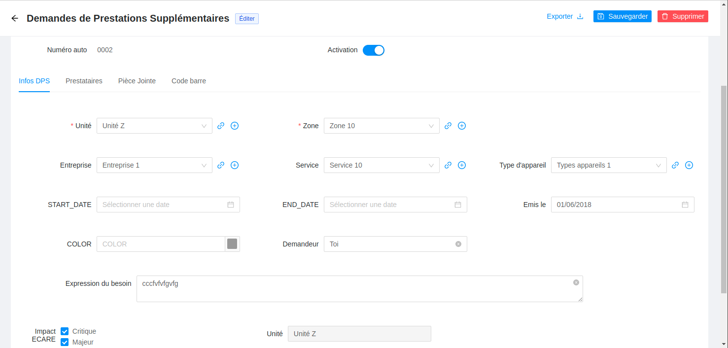The width and height of the screenshot is (728, 348).
Task: Uncheck the Critique checkbox
Action: [x=65, y=331]
